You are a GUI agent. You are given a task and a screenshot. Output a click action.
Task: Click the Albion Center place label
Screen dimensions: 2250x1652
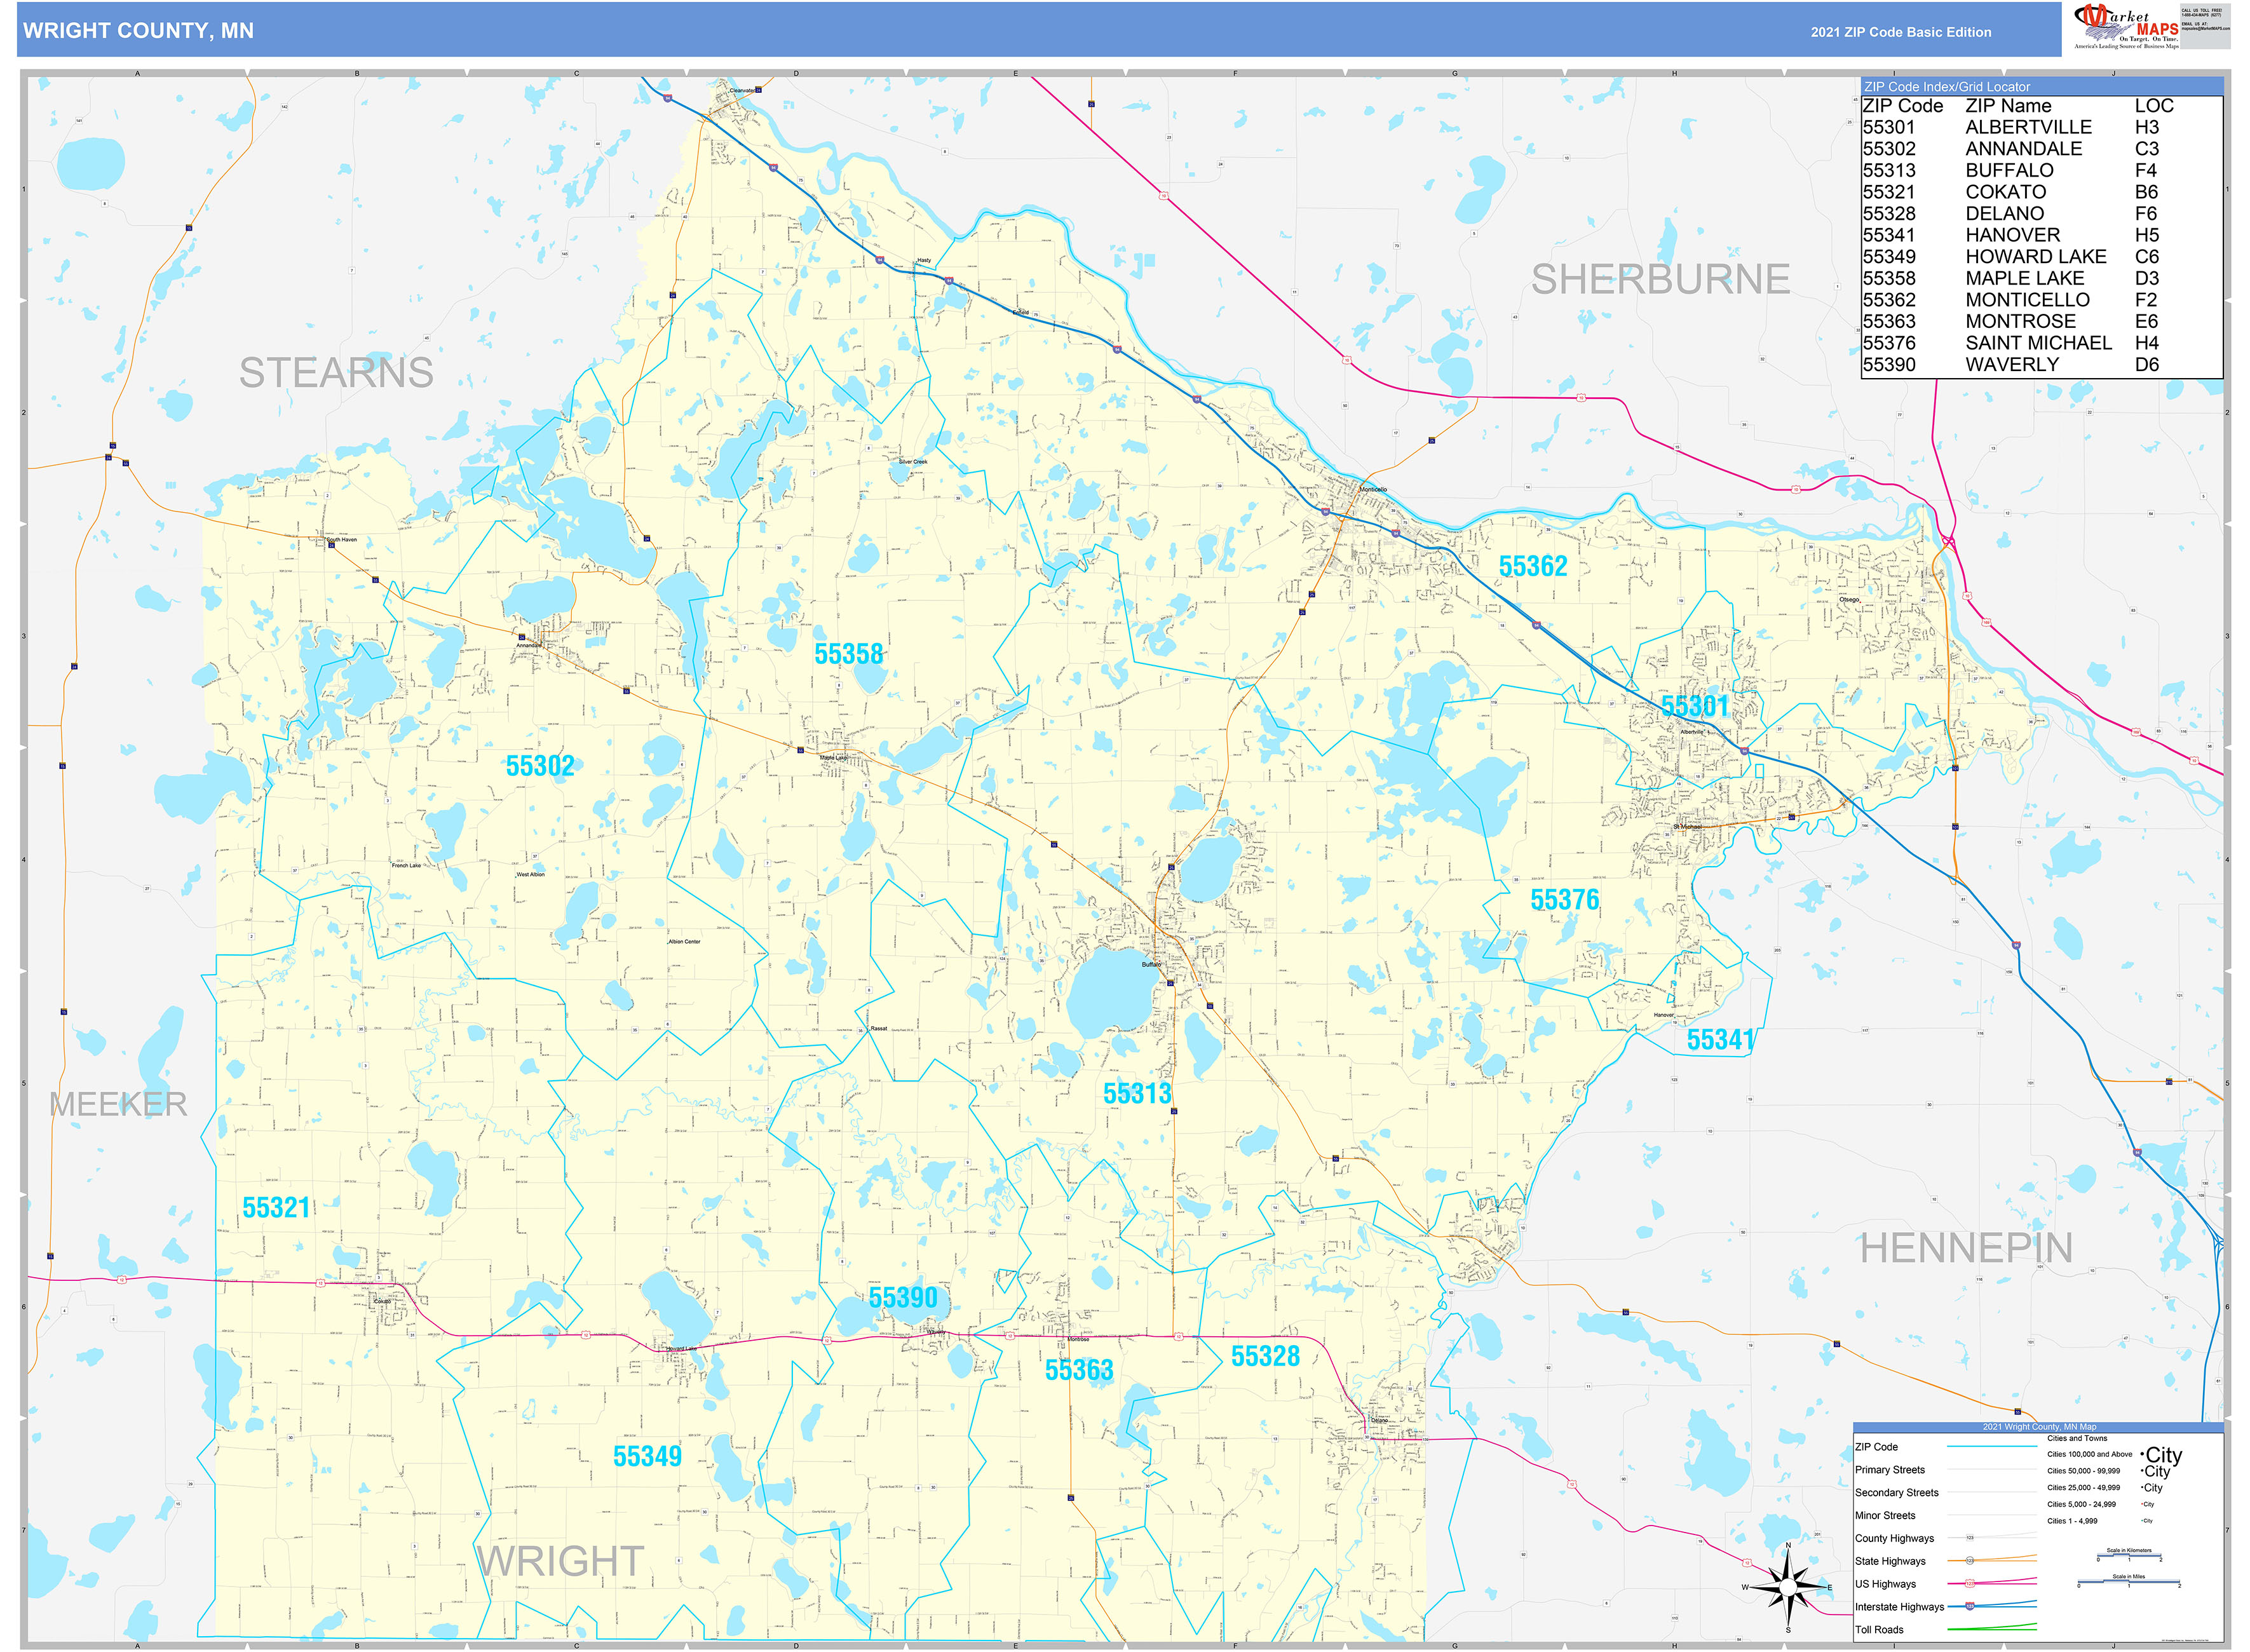(x=685, y=942)
